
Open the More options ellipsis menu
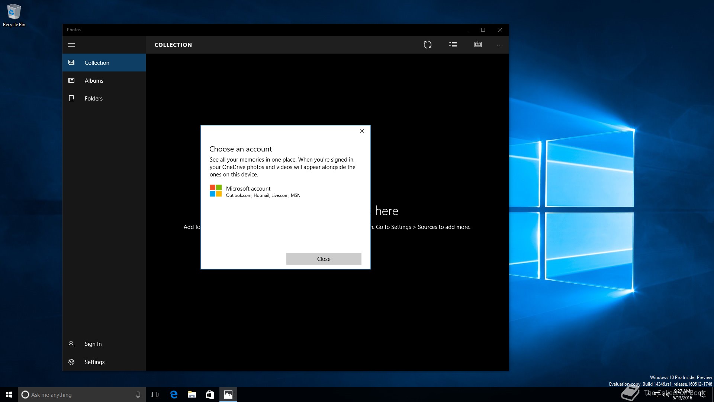click(x=499, y=45)
